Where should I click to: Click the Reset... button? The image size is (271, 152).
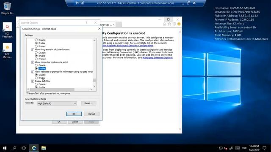[x=88, y=103]
